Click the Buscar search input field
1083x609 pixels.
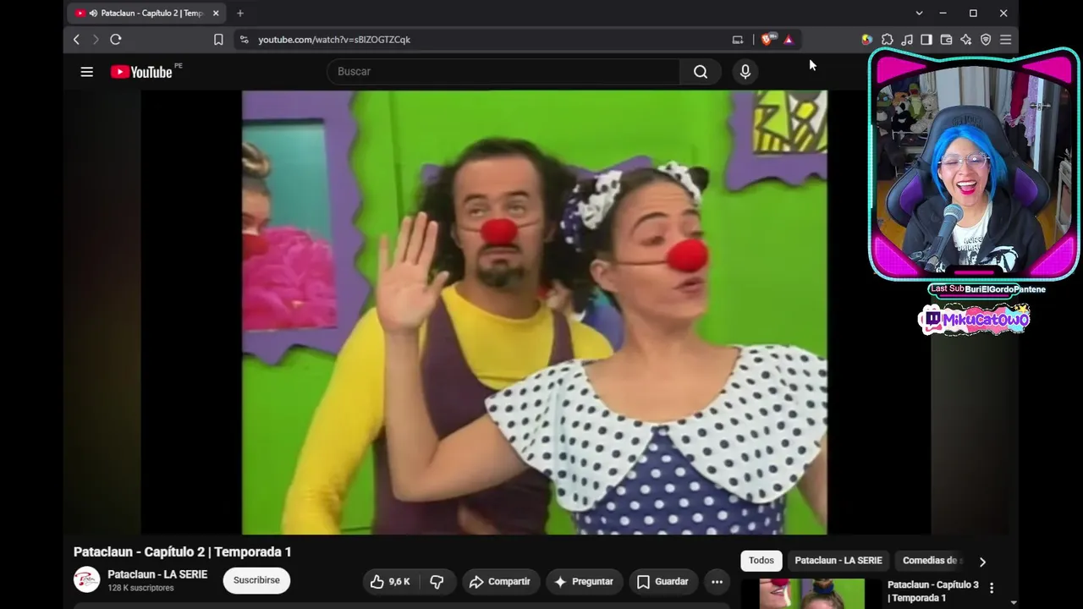[x=503, y=72]
